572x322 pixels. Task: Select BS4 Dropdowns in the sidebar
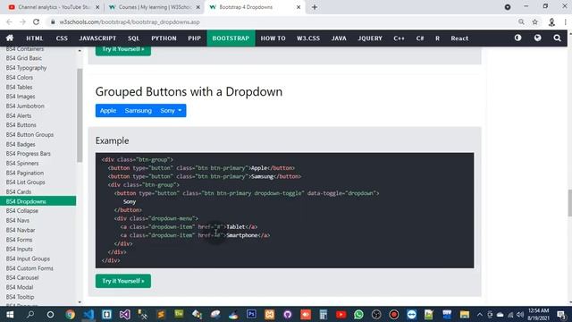(38, 201)
